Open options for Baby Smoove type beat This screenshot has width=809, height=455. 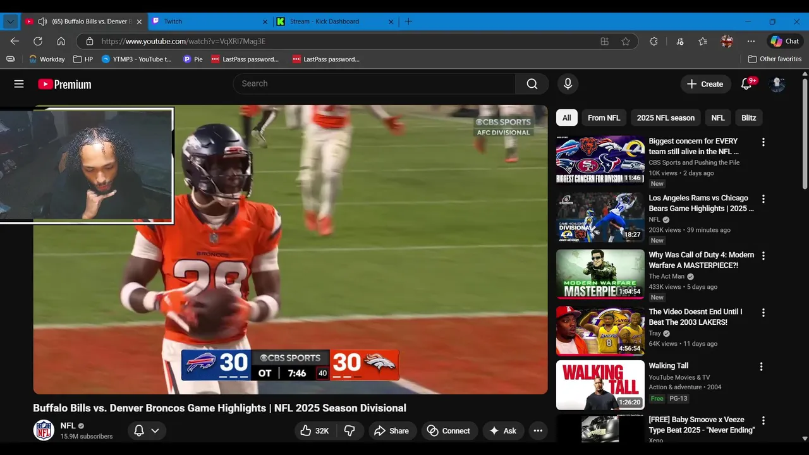coord(763,421)
